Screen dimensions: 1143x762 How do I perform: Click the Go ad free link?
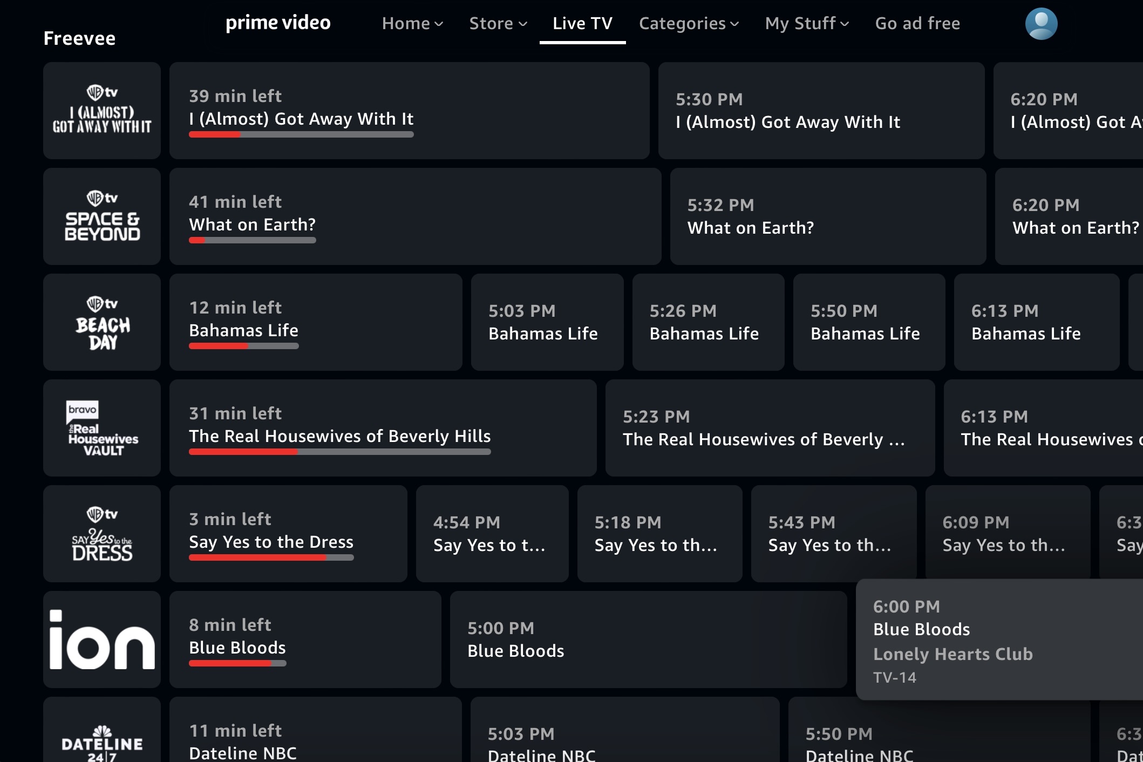click(917, 23)
